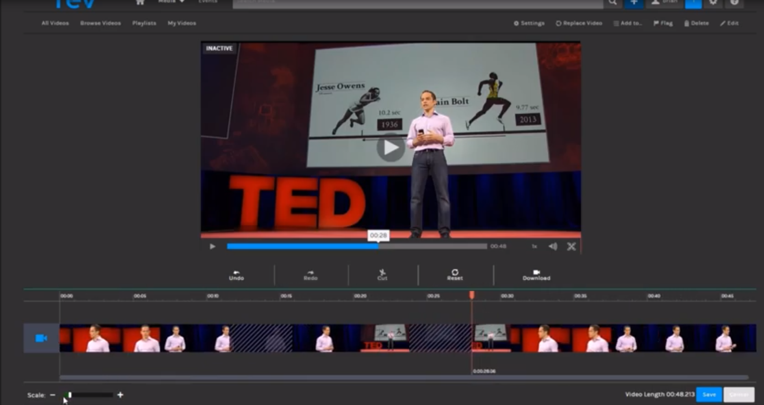764x405 pixels.
Task: Toggle fullscreen with the crossed-arrows icon
Action: coord(571,246)
